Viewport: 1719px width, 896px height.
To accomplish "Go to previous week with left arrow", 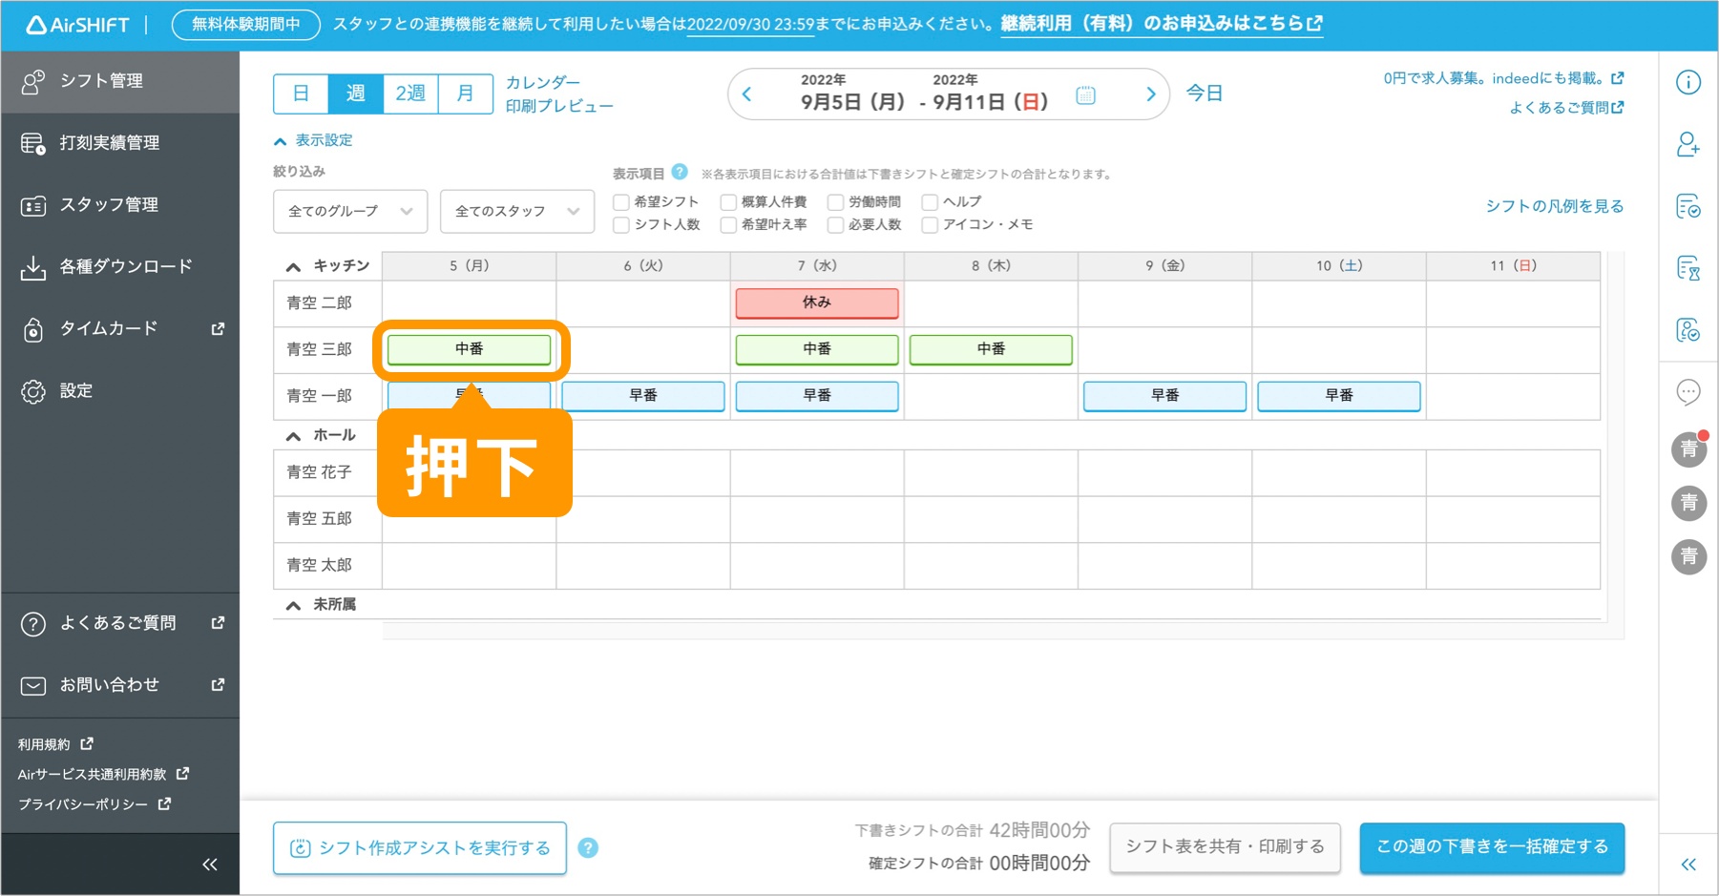I will pos(747,94).
